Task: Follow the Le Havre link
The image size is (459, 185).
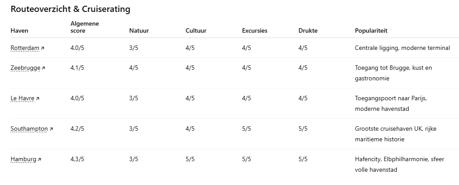Action: tap(22, 98)
